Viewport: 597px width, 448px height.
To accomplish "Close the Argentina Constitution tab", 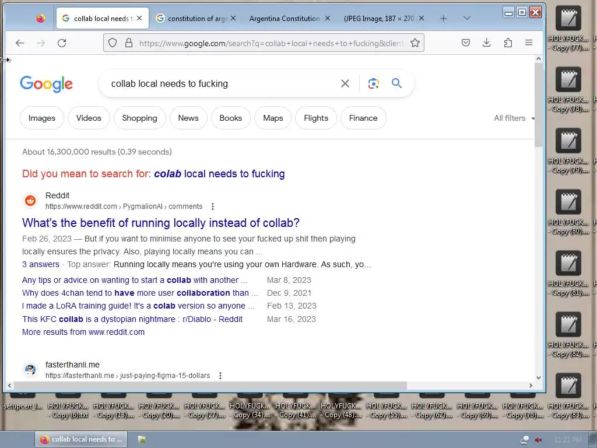I will [328, 18].
